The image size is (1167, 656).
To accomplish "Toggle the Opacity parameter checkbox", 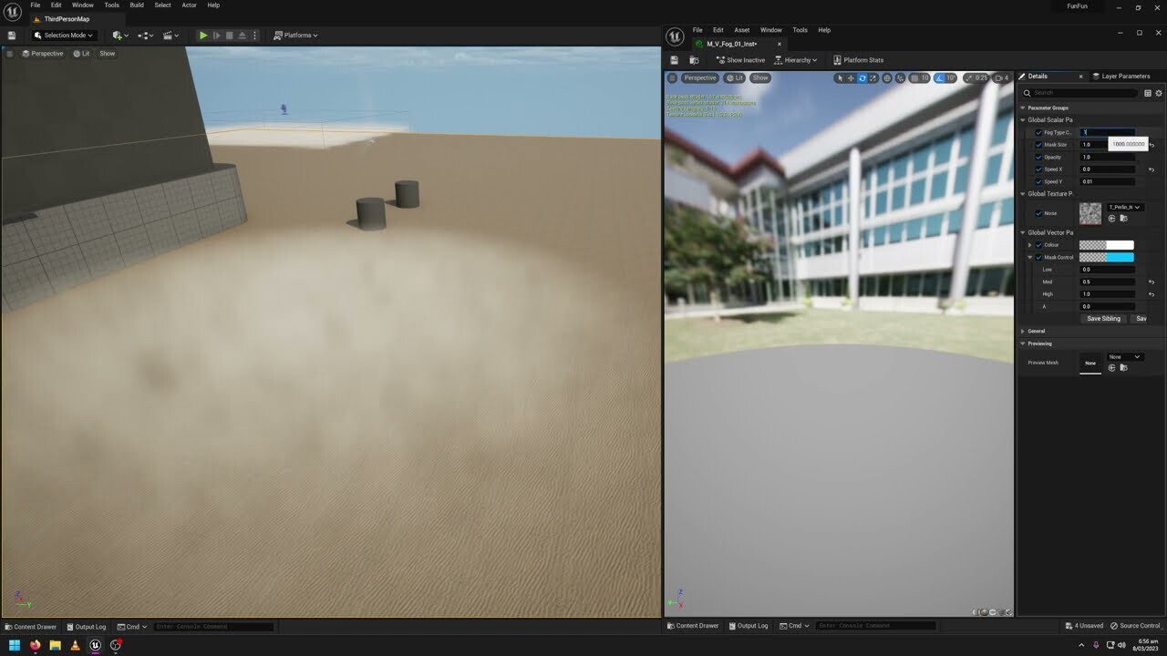I will coord(1038,156).
